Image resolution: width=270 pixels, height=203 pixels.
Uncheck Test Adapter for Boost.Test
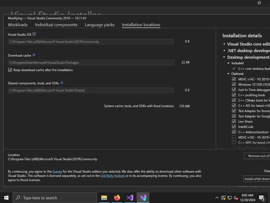coord(234,111)
